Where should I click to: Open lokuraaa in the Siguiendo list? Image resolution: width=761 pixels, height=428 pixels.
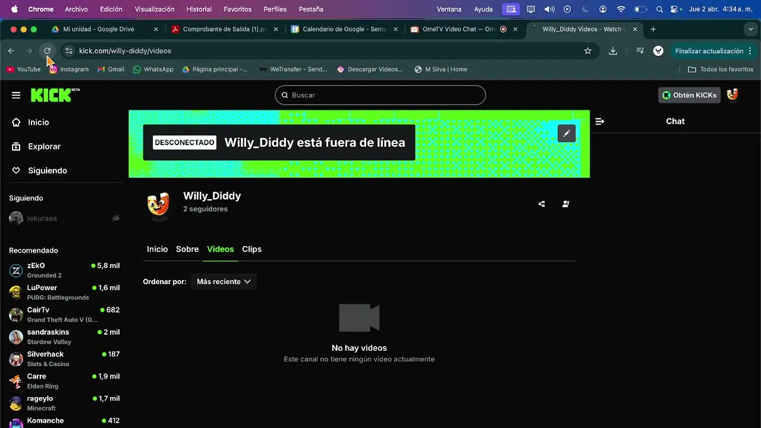click(64, 218)
